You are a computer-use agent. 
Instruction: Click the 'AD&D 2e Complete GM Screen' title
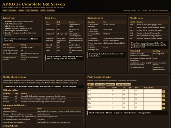(x=34, y=4)
